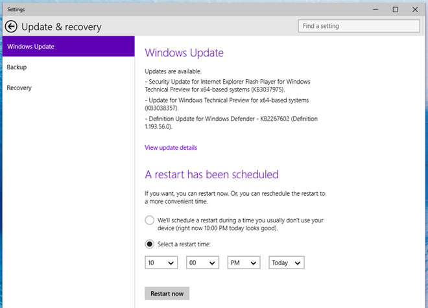The width and height of the screenshot is (428, 308).
Task: Choose the Select a restart time radio
Action: click(150, 244)
